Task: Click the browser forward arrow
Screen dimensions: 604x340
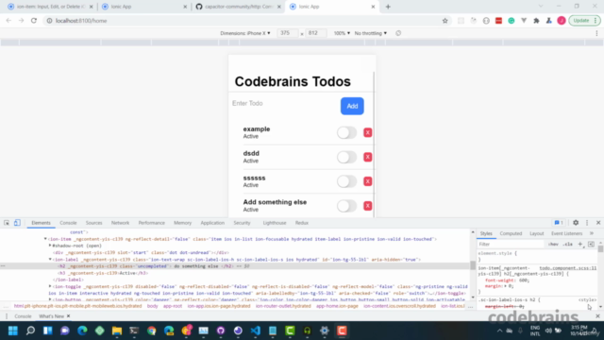Action: [x=21, y=21]
